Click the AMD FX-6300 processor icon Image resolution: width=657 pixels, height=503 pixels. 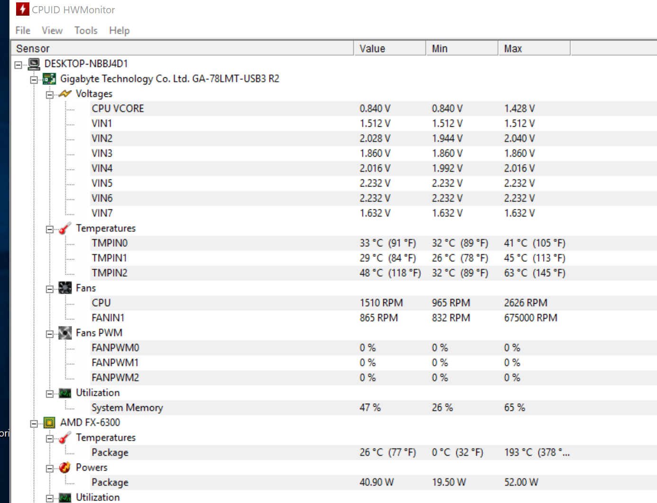pyautogui.click(x=49, y=423)
